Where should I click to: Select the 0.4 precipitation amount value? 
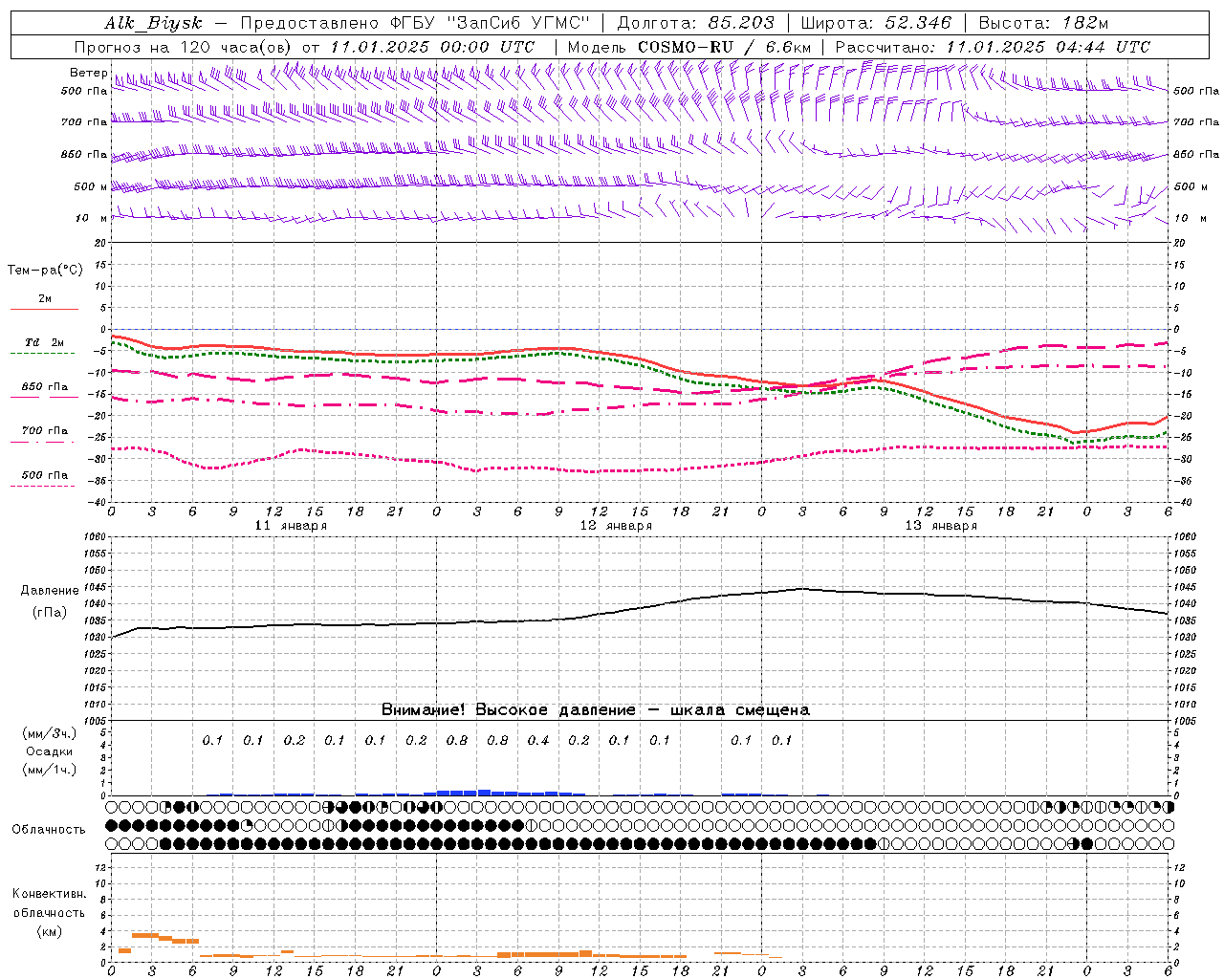click(x=538, y=740)
